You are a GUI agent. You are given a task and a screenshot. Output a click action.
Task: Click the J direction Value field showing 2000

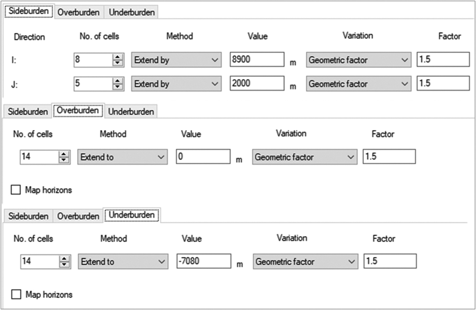tap(256, 84)
